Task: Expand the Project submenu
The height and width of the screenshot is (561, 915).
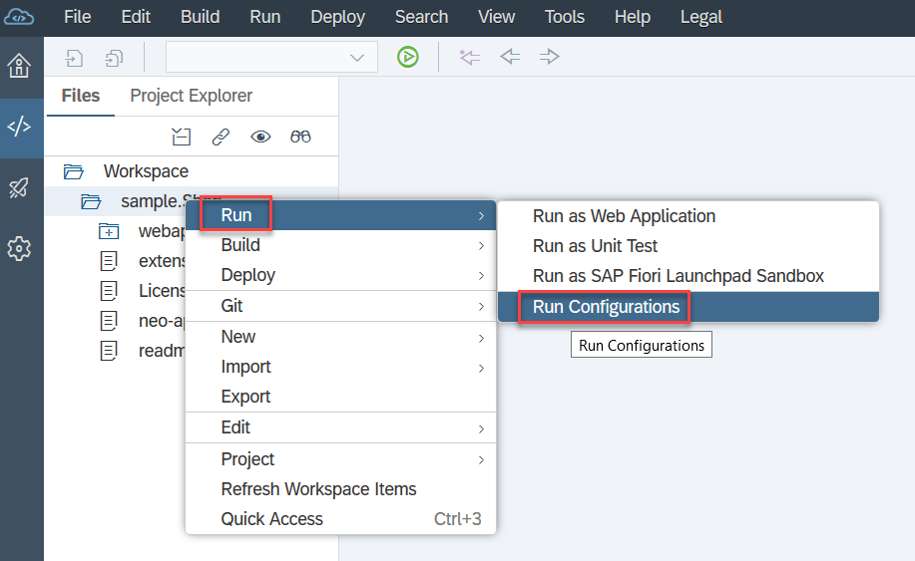Action: click(x=340, y=459)
